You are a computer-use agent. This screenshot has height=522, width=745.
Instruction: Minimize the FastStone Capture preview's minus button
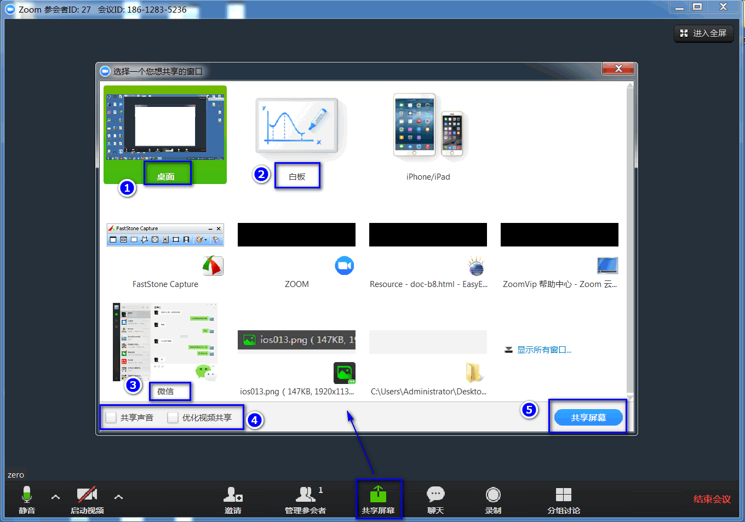pyautogui.click(x=210, y=228)
